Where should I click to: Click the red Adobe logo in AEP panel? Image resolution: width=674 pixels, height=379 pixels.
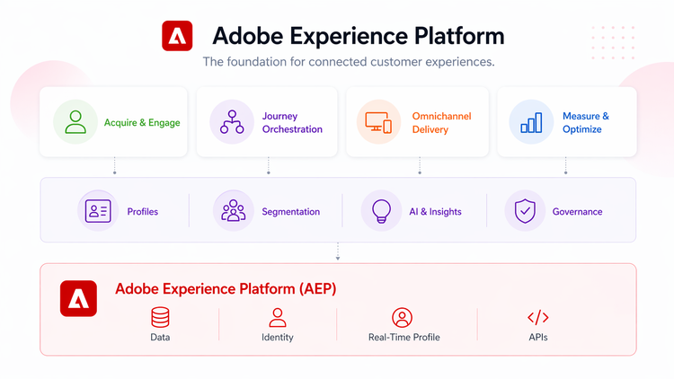tap(78, 298)
